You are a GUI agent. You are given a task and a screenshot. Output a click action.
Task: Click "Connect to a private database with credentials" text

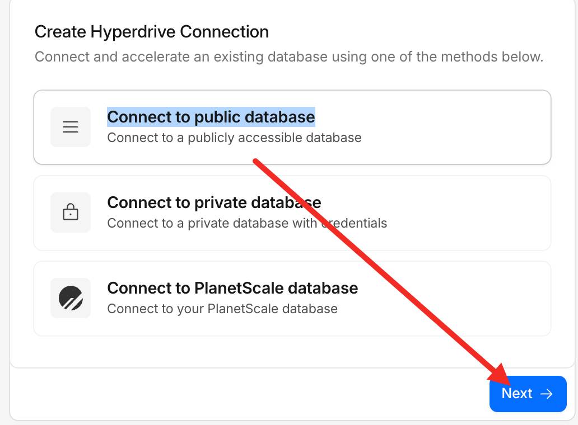pyautogui.click(x=247, y=223)
